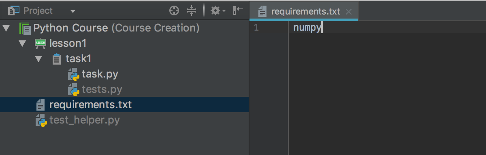Collapse the lesson1 tree node
The image size is (486, 155).
(22, 44)
